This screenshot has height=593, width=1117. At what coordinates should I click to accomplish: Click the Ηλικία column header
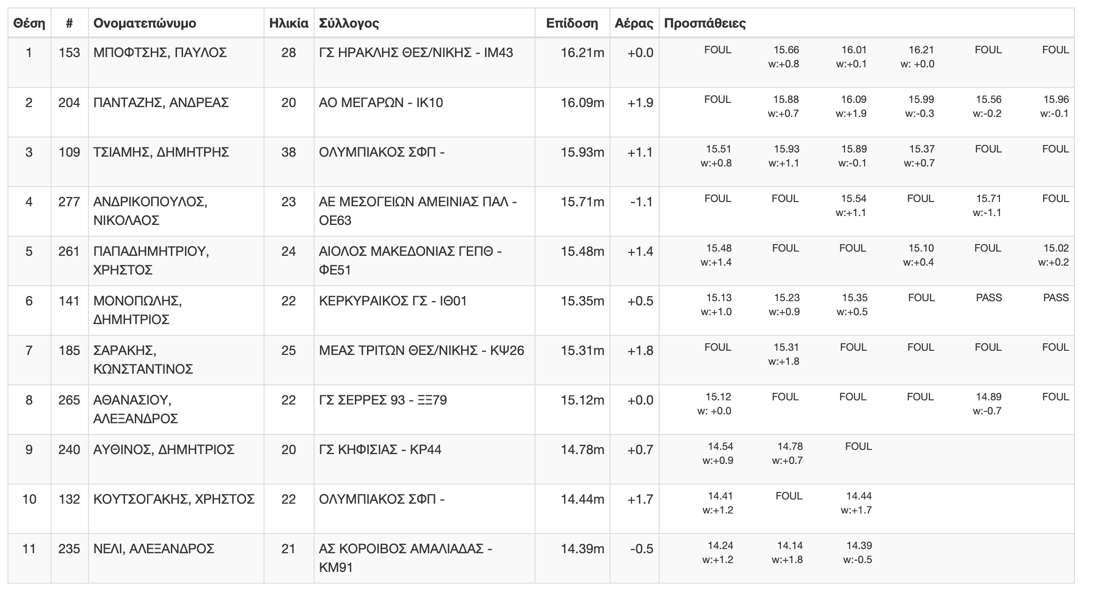289,23
